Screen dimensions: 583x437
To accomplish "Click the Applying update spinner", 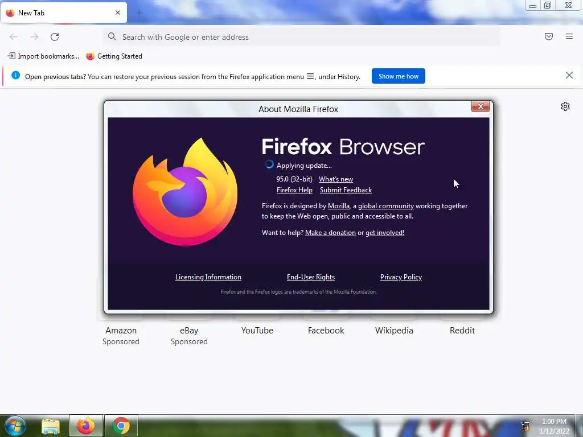I will 269,164.
